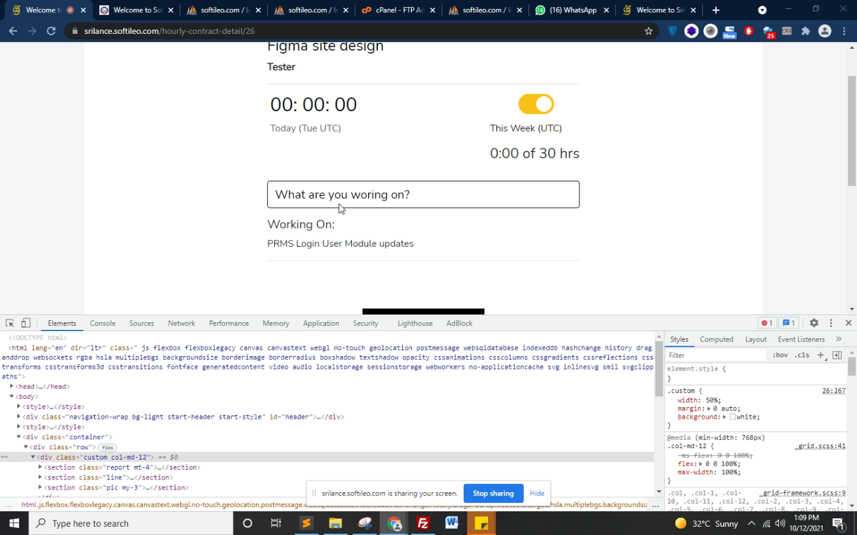Screen dimensions: 857x535
Task: Expand the section with class report mt-4
Action: (40, 467)
